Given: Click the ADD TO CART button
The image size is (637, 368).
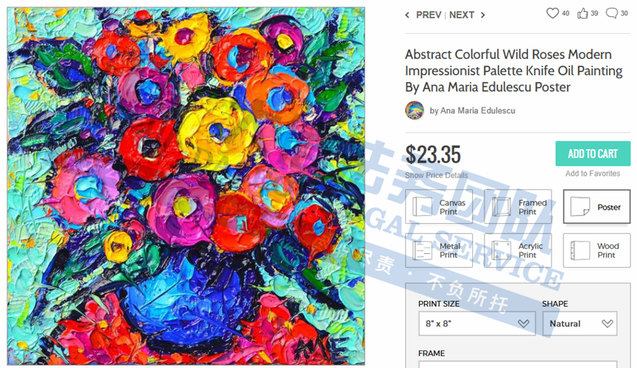Looking at the screenshot, I should point(593,154).
